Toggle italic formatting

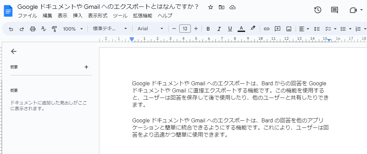[x=219, y=29]
